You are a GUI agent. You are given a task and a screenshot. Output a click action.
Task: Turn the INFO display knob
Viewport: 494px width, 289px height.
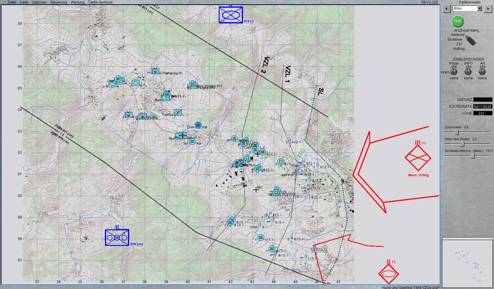[x=468, y=72]
